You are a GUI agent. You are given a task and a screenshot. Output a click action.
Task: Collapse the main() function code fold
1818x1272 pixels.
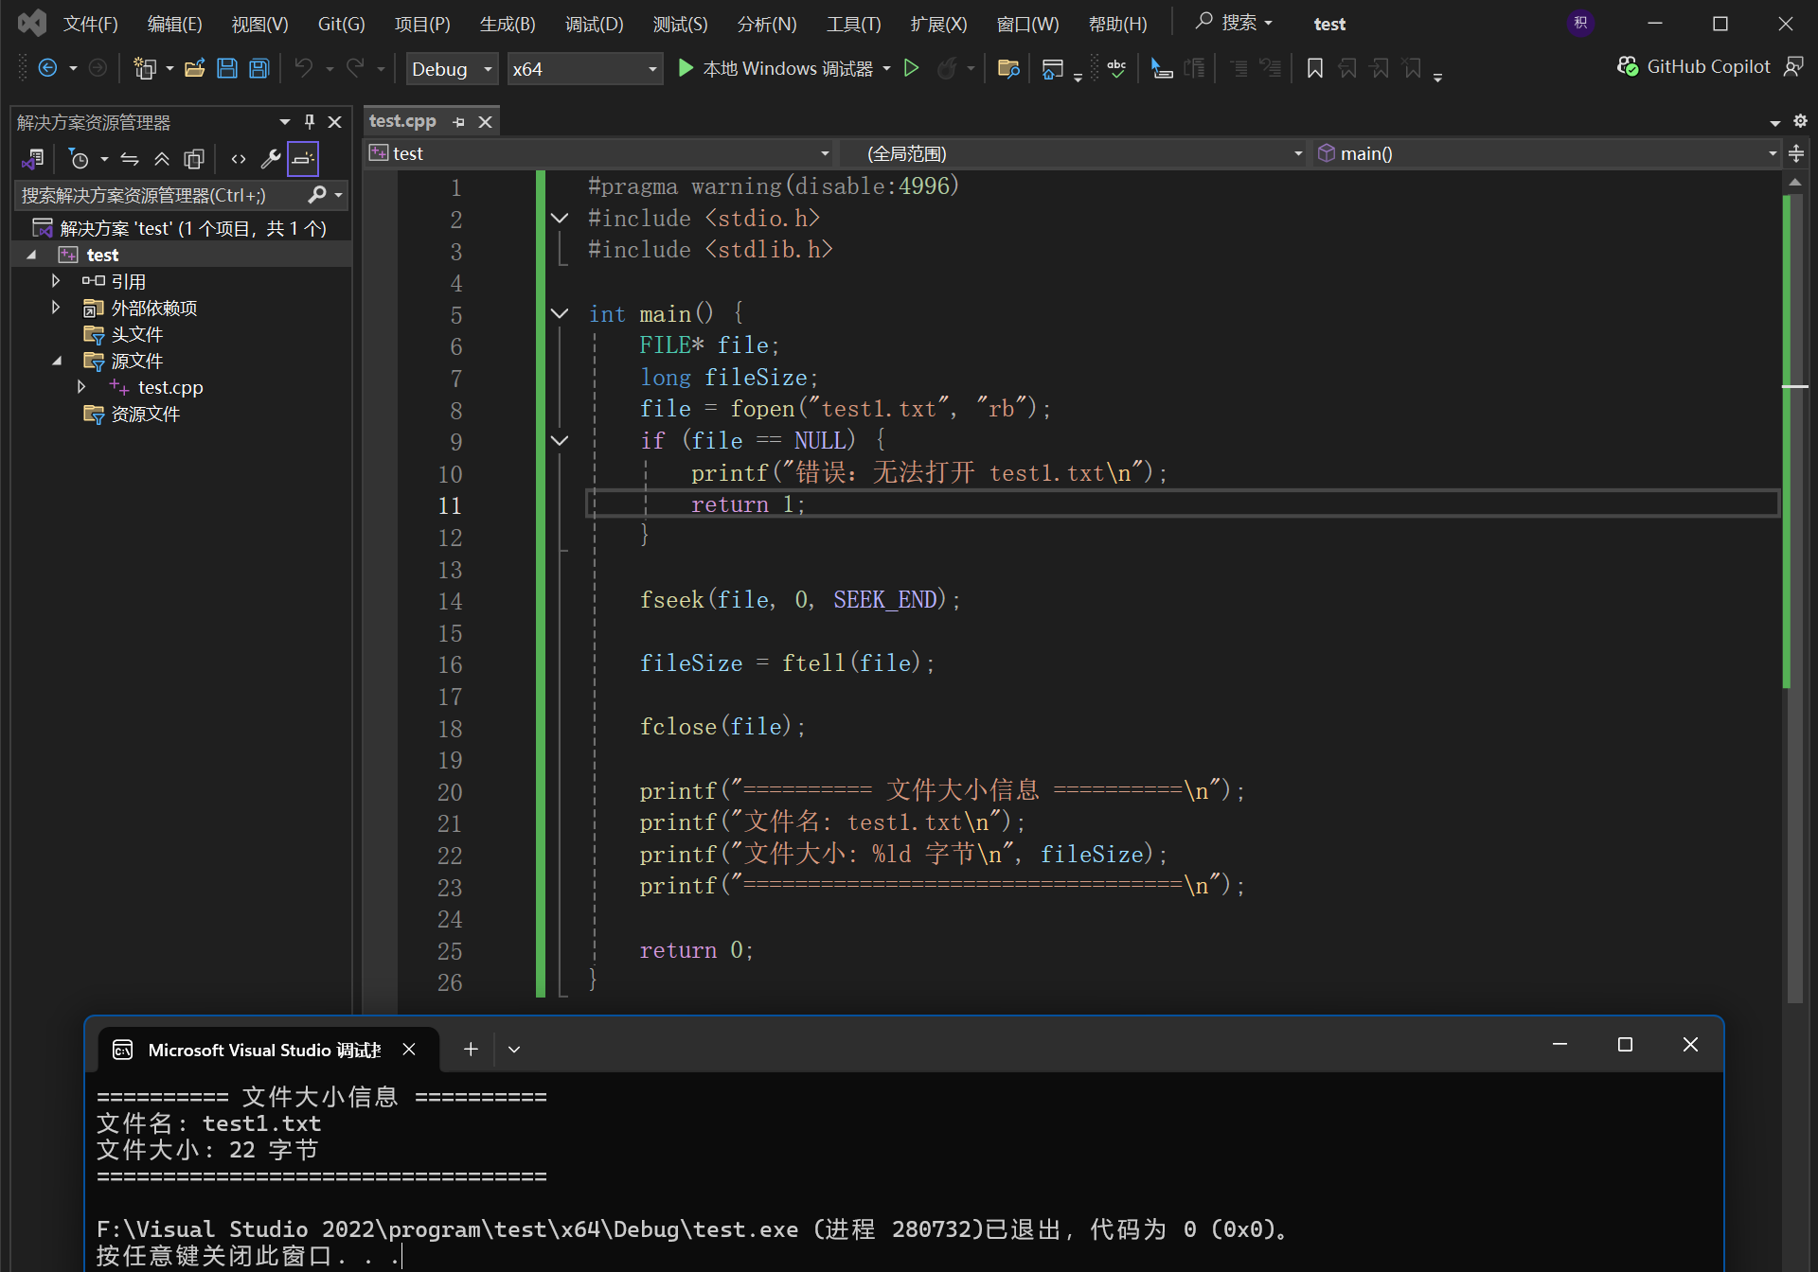(x=560, y=313)
